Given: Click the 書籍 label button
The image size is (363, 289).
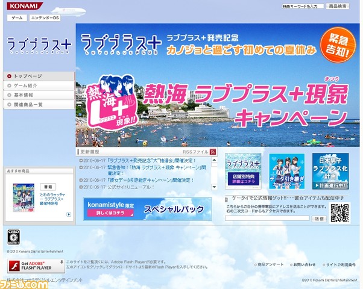Looking at the screenshot, I should tap(48, 187).
